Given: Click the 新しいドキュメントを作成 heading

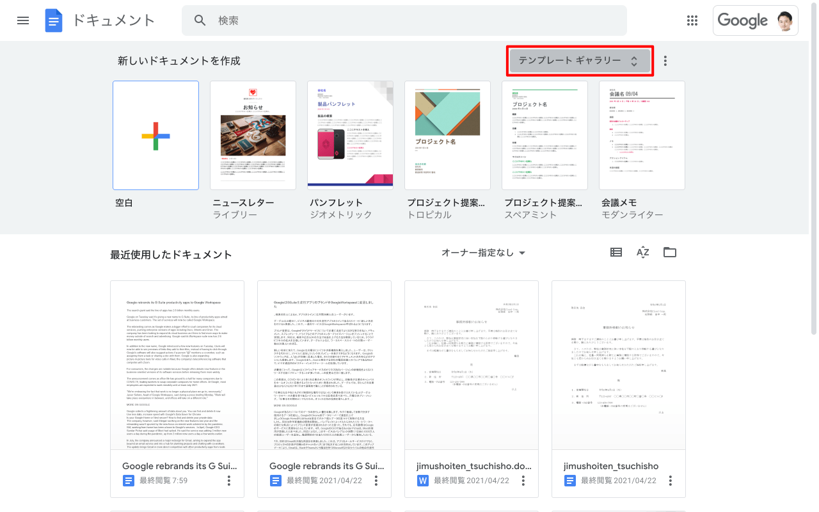Looking at the screenshot, I should pos(179,61).
